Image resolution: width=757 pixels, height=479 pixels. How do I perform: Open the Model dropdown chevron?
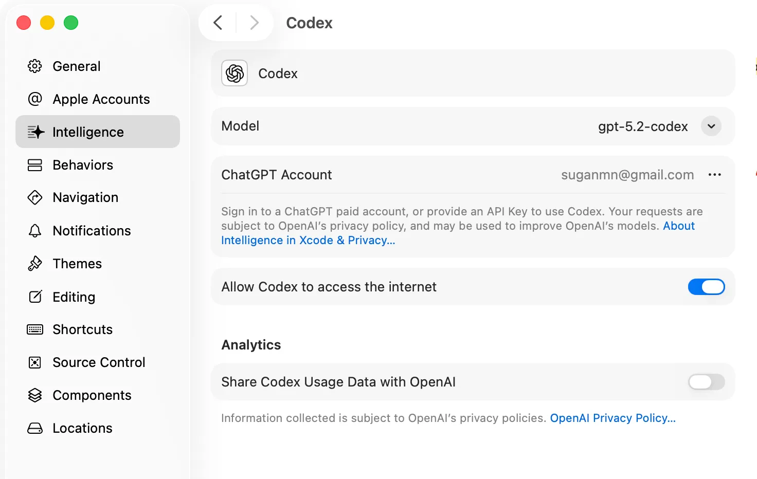(x=711, y=126)
